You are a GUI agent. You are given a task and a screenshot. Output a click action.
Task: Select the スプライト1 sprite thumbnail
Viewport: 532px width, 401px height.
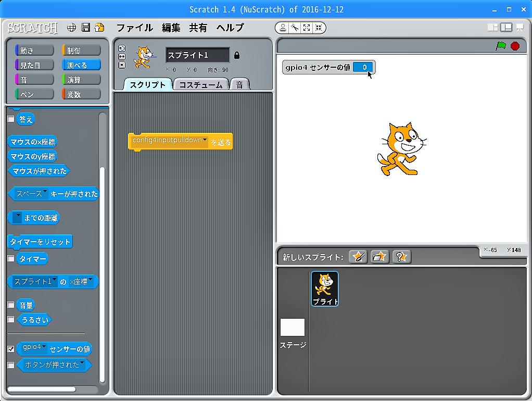(325, 289)
